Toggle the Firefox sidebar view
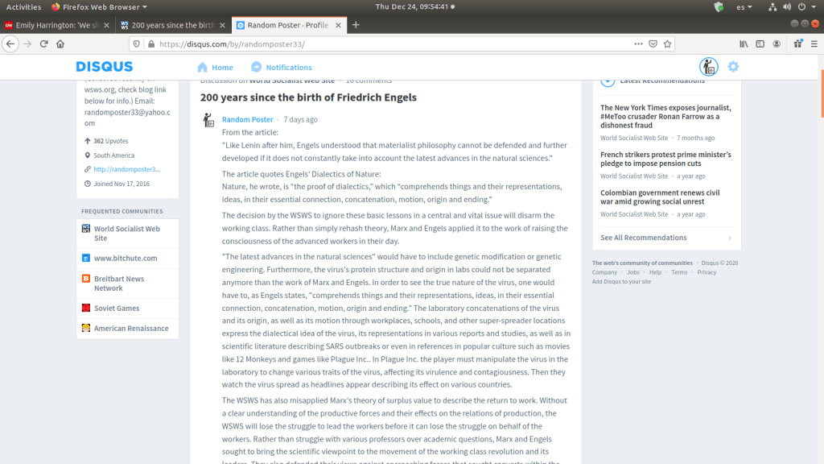 pyautogui.click(x=761, y=43)
